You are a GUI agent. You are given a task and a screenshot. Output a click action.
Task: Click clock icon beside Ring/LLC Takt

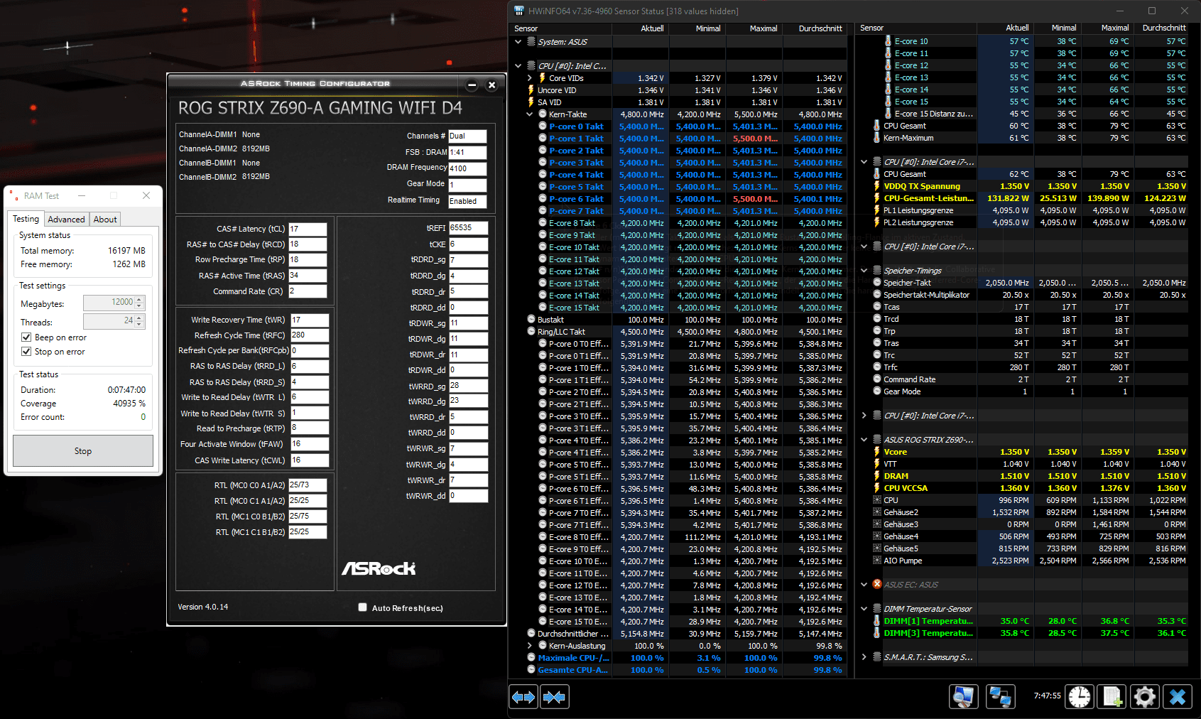tap(531, 332)
